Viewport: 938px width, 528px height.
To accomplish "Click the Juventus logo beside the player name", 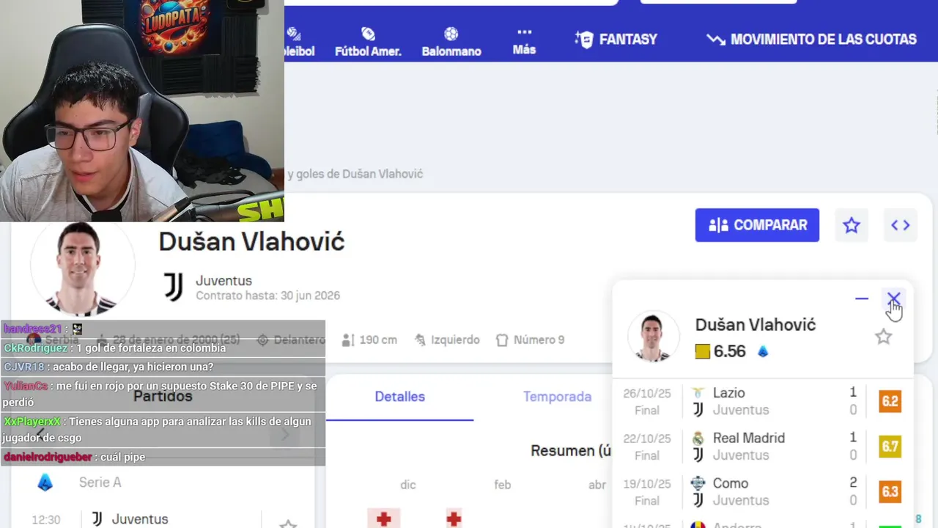I will 174,287.
